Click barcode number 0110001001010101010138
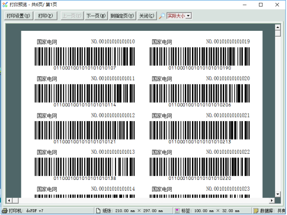The height and width of the screenshot is (215, 287). 85,178
